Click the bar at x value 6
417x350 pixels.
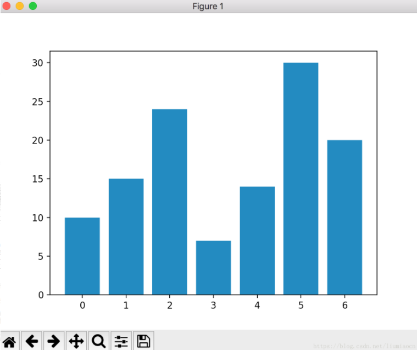click(344, 217)
